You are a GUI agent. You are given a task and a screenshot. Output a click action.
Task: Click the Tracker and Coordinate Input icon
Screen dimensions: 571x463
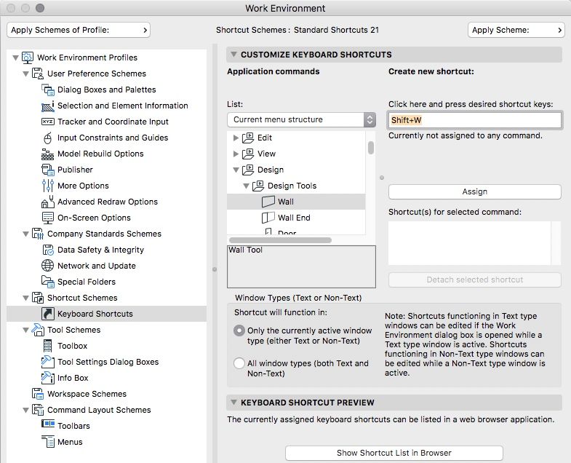[48, 122]
